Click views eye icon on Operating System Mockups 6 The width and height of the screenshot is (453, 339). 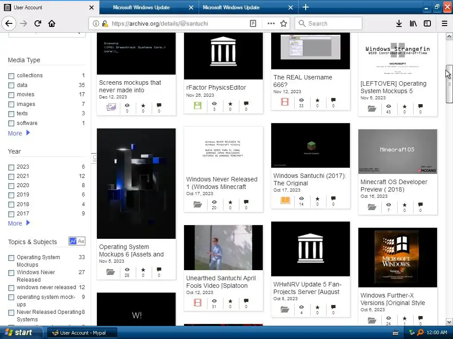click(127, 270)
